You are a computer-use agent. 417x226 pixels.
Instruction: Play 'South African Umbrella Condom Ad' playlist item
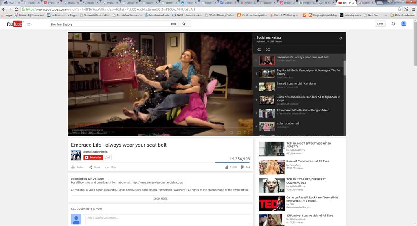[x=298, y=100]
